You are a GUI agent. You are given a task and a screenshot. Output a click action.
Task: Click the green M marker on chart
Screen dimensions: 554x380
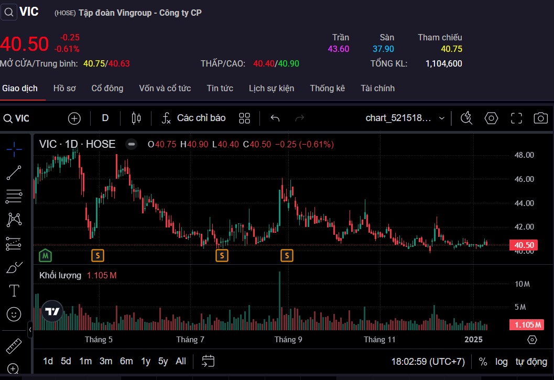coord(45,255)
